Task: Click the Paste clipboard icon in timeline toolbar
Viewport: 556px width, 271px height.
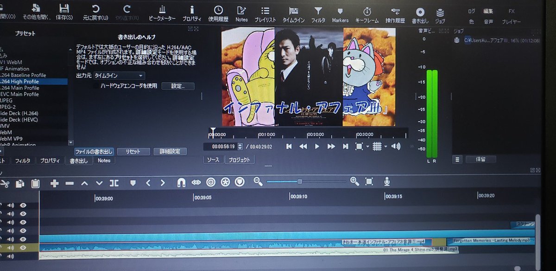Action: pos(35,183)
